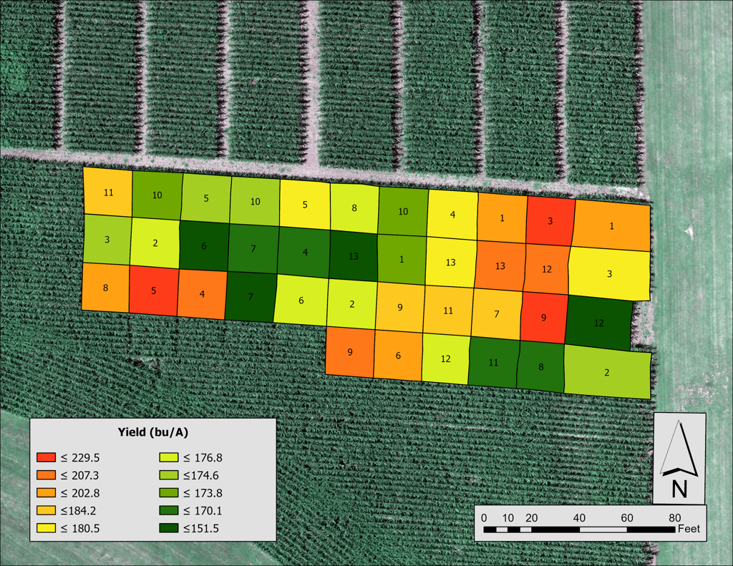The width and height of the screenshot is (733, 566).
Task: Choose the light green swatch for ≤174.6
Action: [x=169, y=475]
